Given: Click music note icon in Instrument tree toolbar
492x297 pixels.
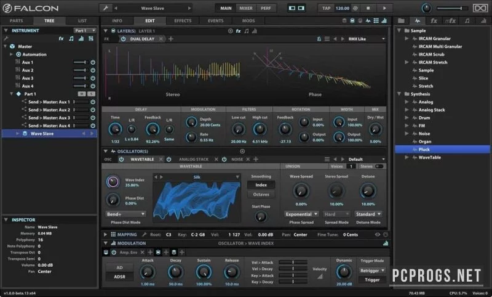Looking at the screenshot, I should pos(71,38).
